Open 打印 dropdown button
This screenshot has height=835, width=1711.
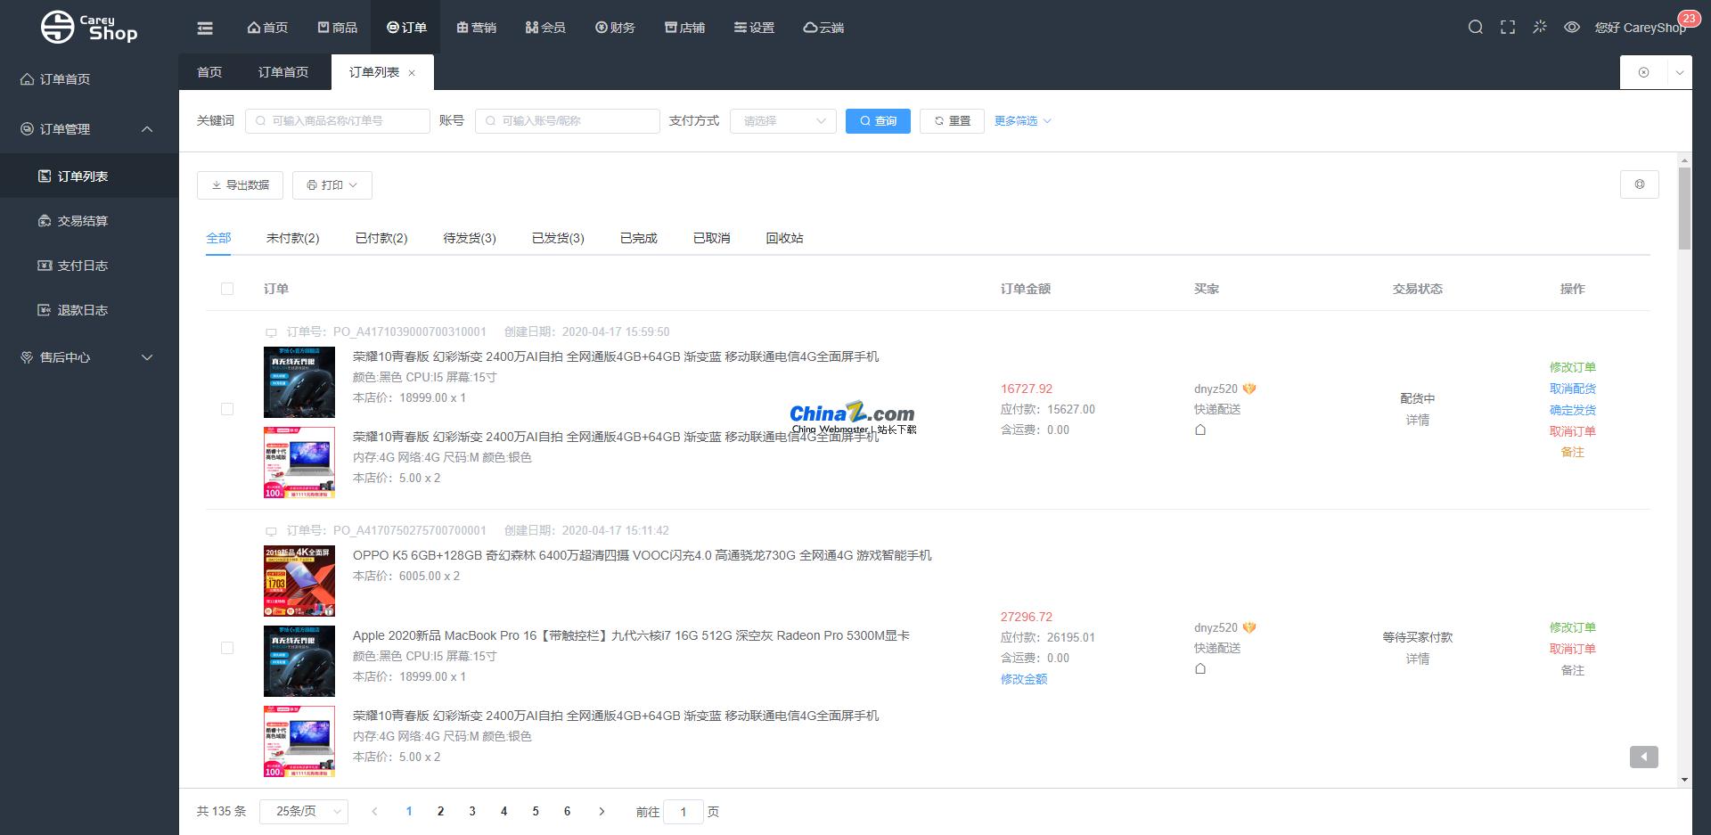coord(332,185)
